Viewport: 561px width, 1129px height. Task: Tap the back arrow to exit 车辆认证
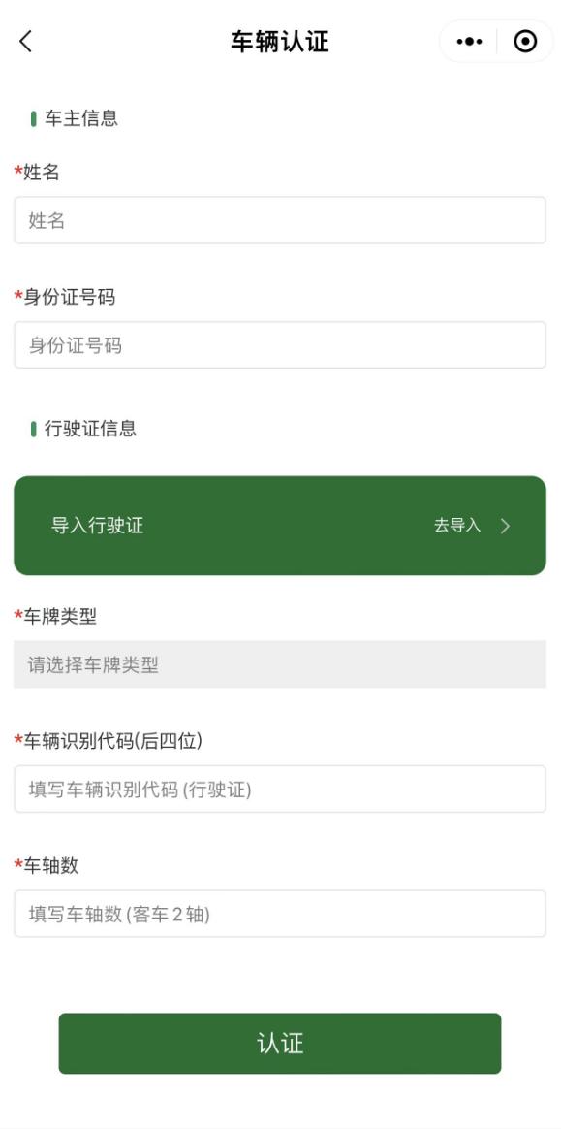click(24, 42)
